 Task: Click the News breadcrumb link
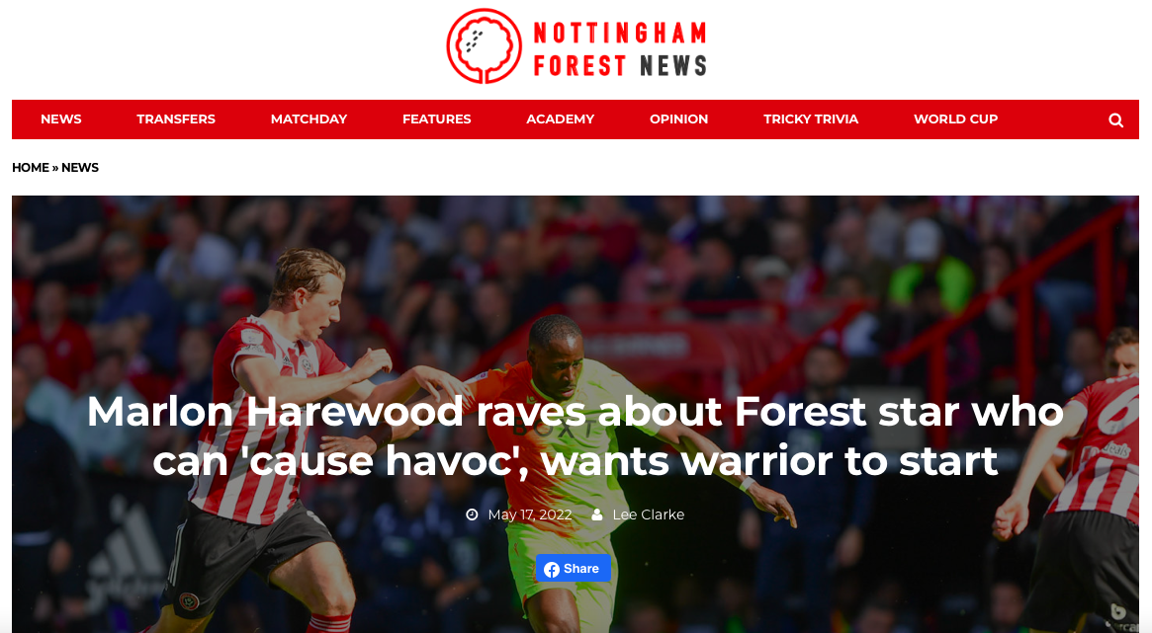pos(80,167)
